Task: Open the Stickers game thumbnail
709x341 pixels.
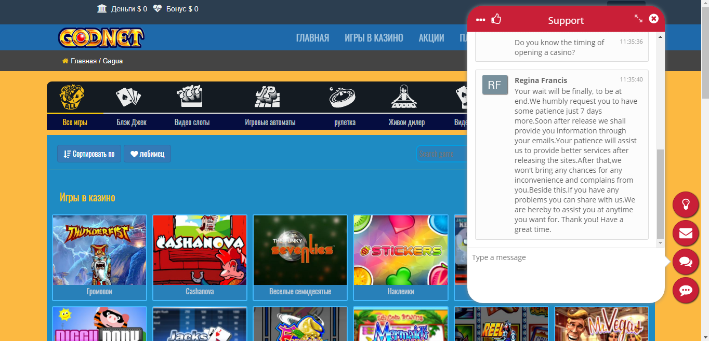Action: 401,250
